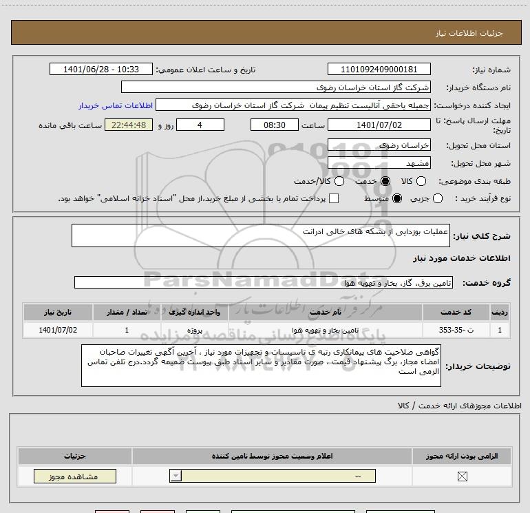Click the نام خدمت column header
This screenshot has height=513, width=530.
[325, 312]
